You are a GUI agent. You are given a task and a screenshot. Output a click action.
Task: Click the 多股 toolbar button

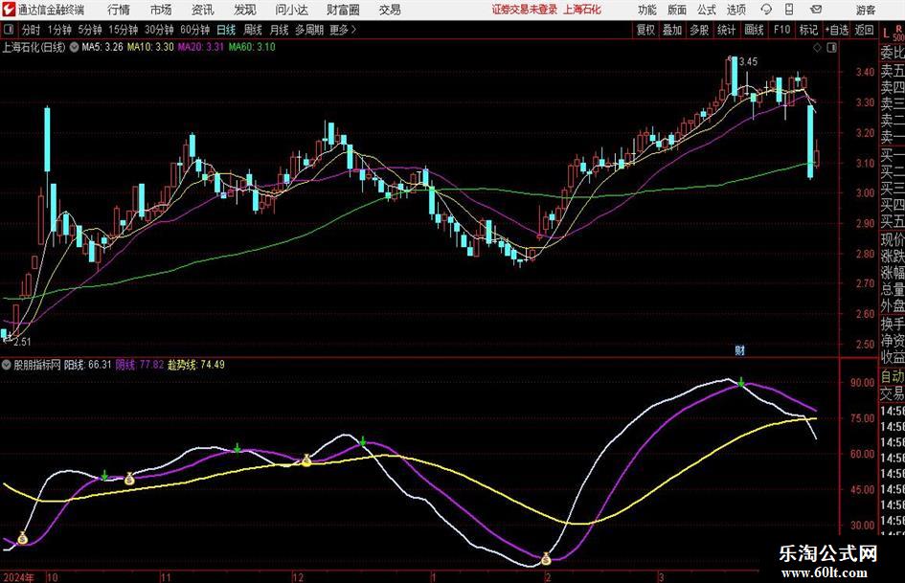tap(699, 30)
